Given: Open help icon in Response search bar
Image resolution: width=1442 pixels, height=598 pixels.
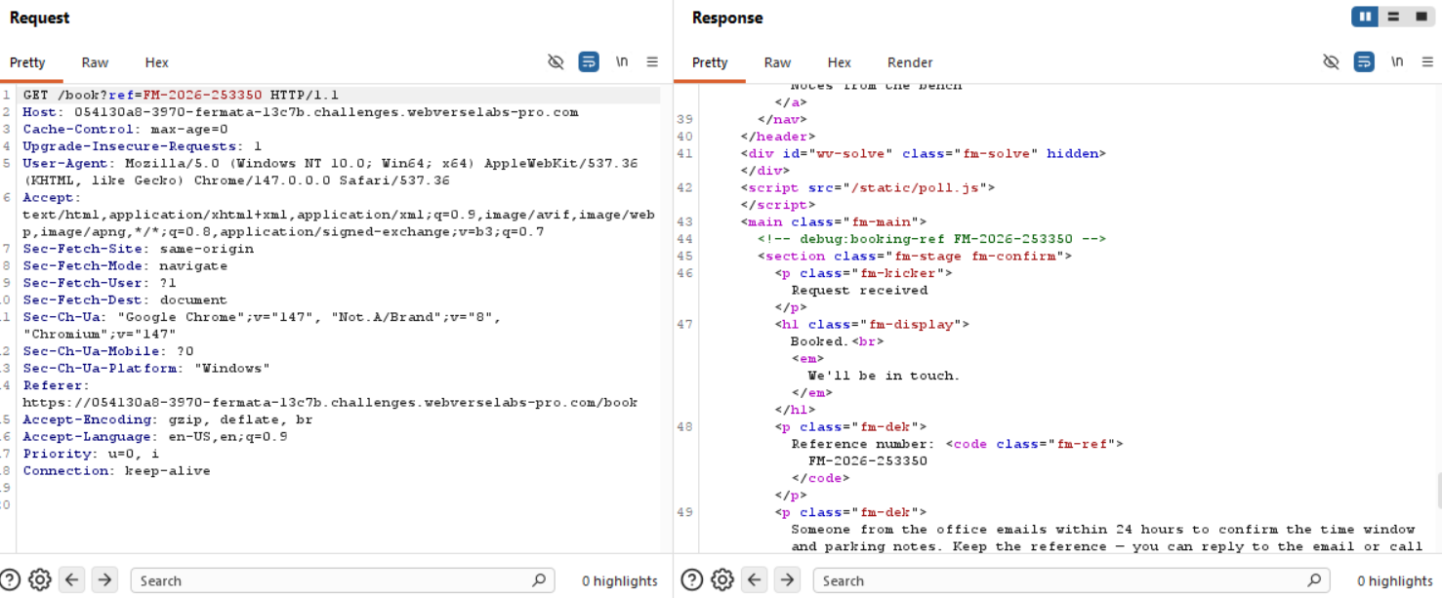Looking at the screenshot, I should coord(692,580).
